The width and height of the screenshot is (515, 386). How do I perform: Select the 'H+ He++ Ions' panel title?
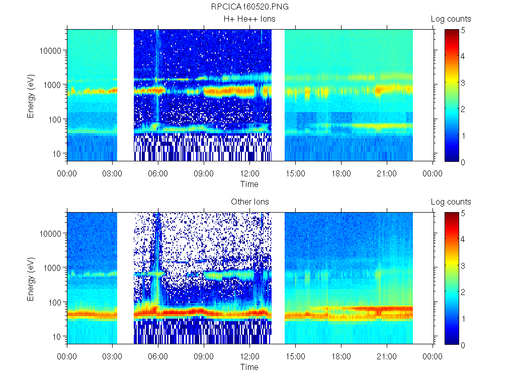pyautogui.click(x=249, y=19)
